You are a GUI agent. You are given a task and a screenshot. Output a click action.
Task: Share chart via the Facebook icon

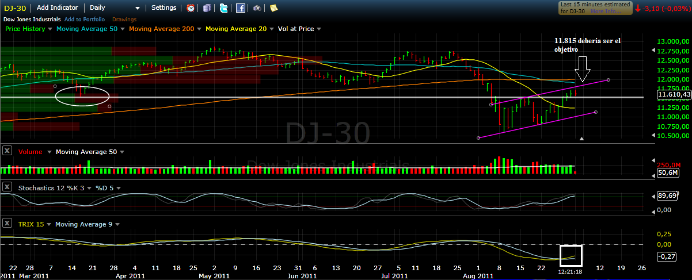tap(241, 8)
